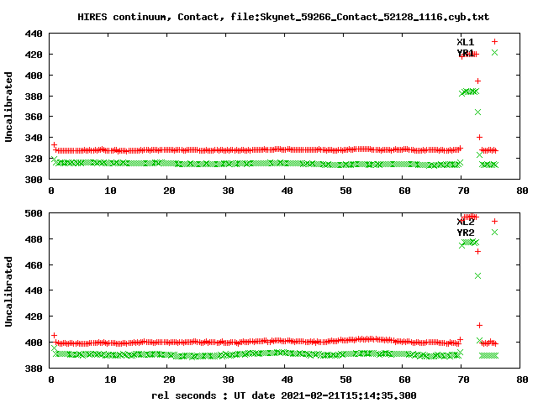
Task: Select the YR2 legend label
Action: (x=465, y=233)
